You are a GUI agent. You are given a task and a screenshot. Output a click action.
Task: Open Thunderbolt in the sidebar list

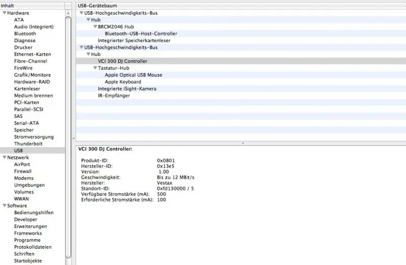pyautogui.click(x=28, y=144)
